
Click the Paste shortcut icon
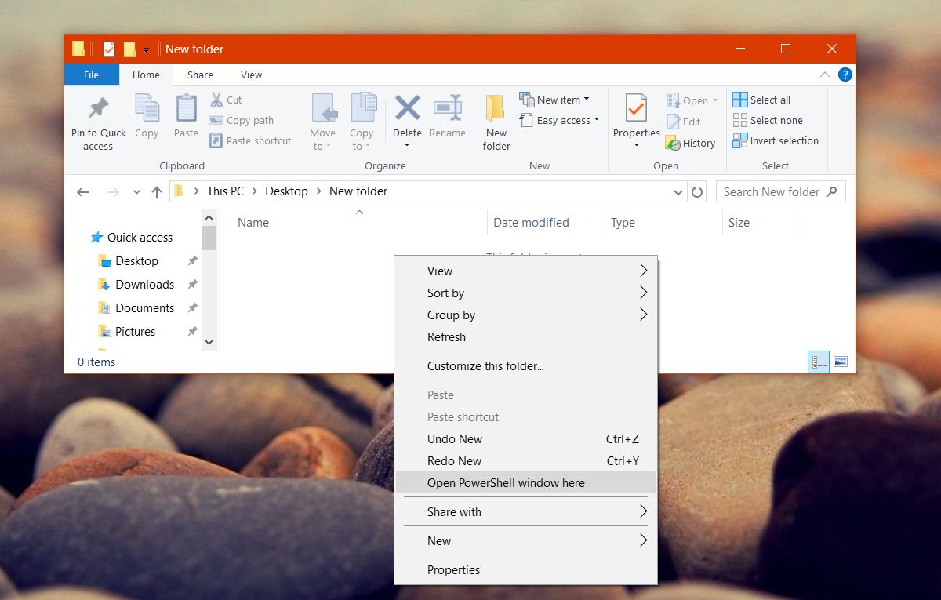249,140
